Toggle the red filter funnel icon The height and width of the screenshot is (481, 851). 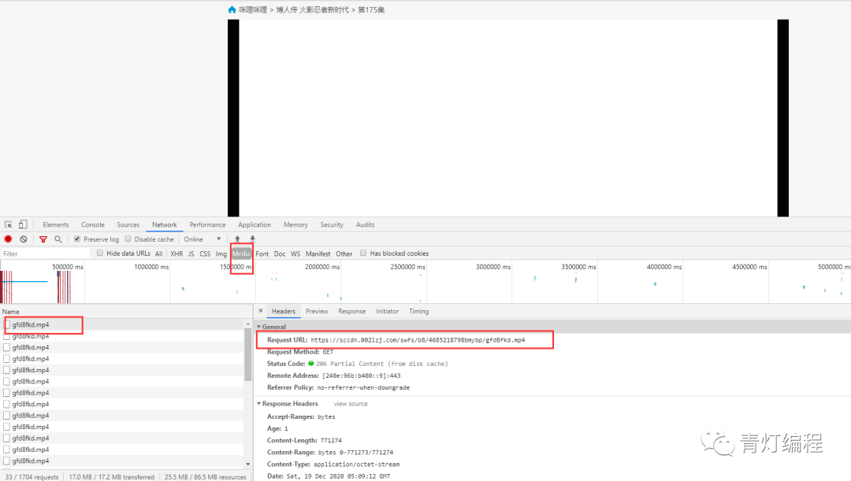point(43,239)
